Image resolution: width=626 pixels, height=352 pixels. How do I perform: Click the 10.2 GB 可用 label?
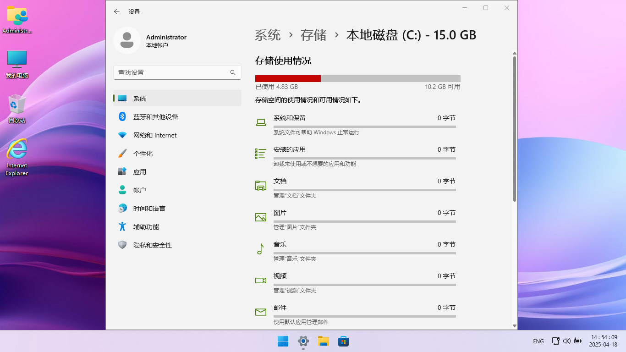[443, 87]
